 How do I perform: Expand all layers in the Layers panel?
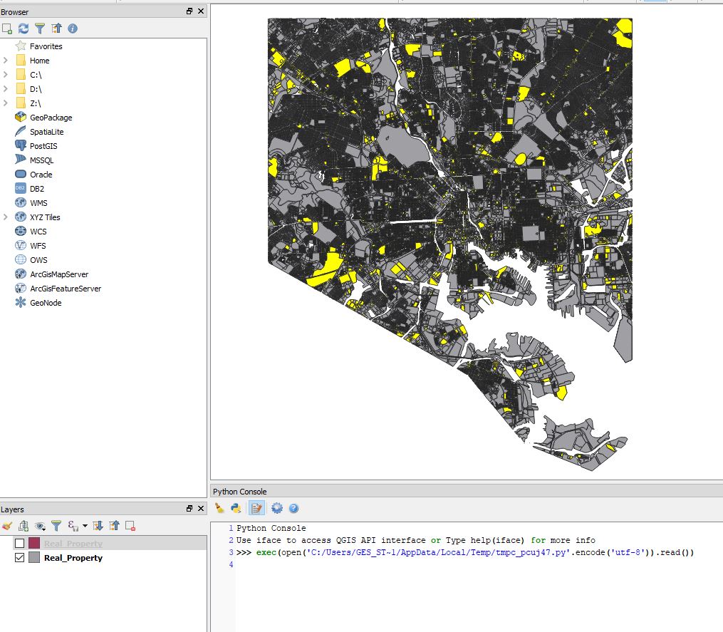(x=98, y=526)
